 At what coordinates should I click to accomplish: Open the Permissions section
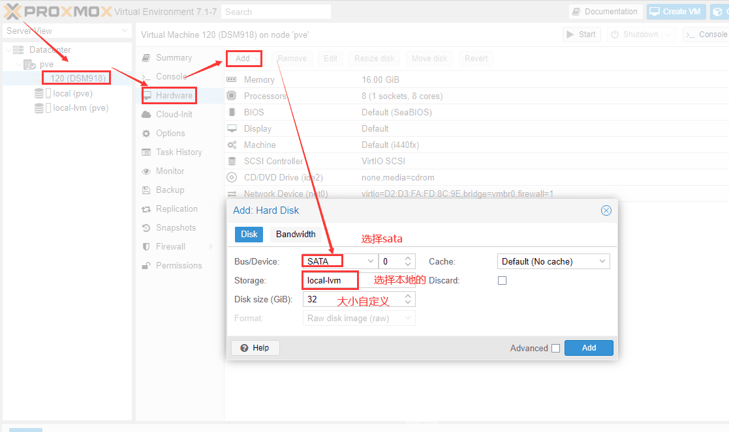179,265
